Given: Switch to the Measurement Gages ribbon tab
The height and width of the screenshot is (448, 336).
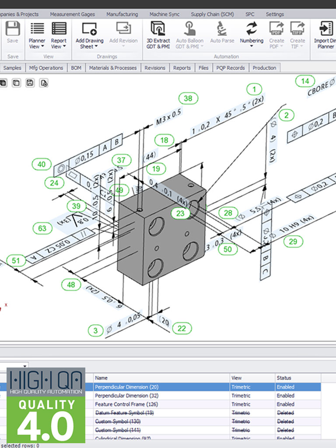Looking at the screenshot, I should pyautogui.click(x=72, y=14).
